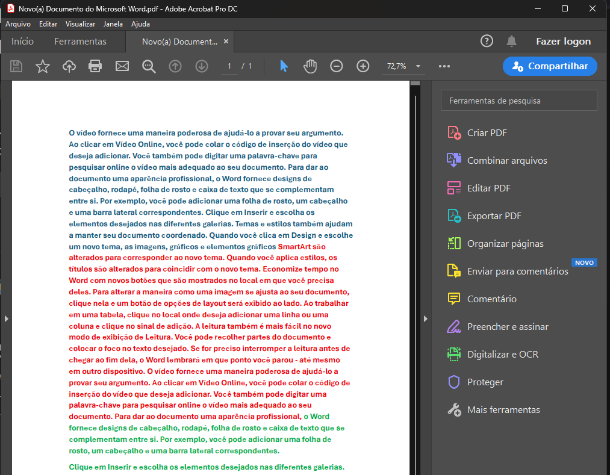Zoom out with the minus icon
610x475 pixels.
coord(337,66)
